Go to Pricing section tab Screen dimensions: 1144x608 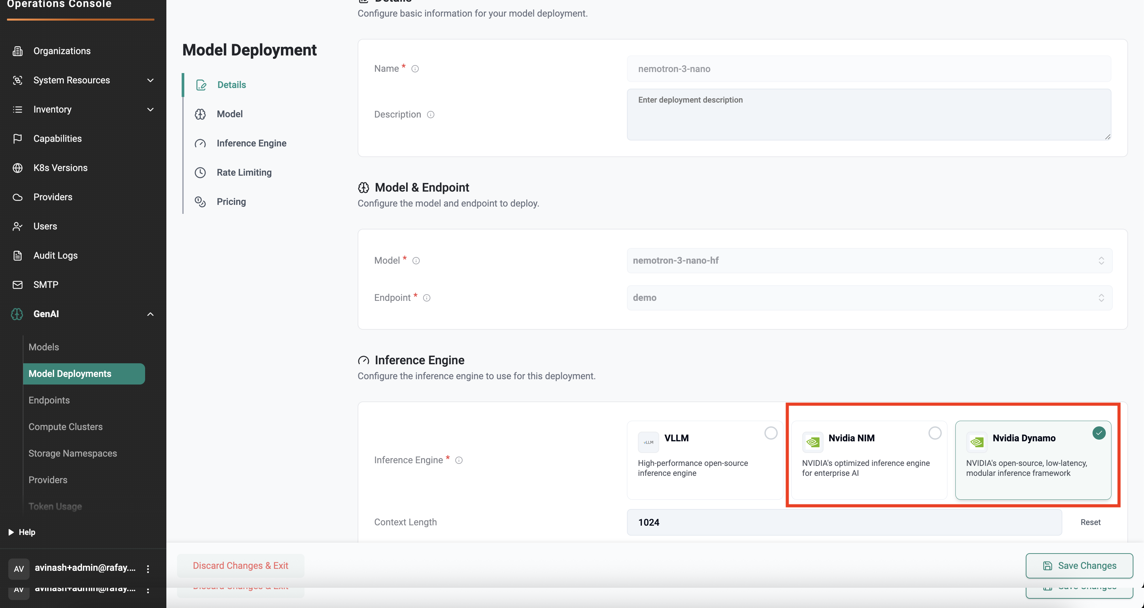click(231, 202)
